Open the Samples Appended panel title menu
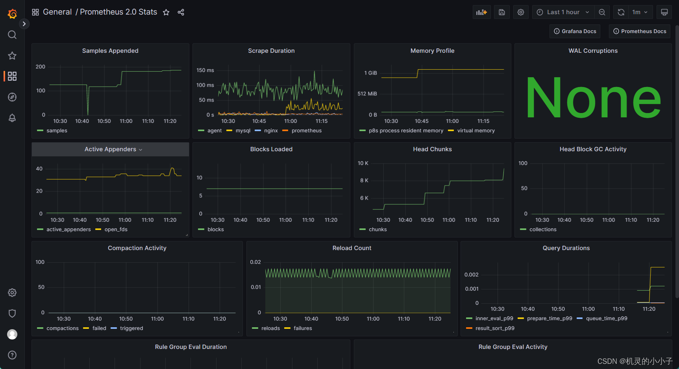This screenshot has width=679, height=369. pos(110,51)
